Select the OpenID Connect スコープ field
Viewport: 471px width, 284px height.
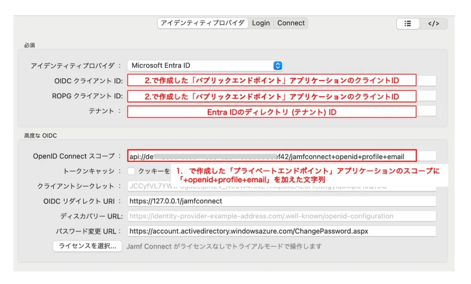tap(281, 156)
